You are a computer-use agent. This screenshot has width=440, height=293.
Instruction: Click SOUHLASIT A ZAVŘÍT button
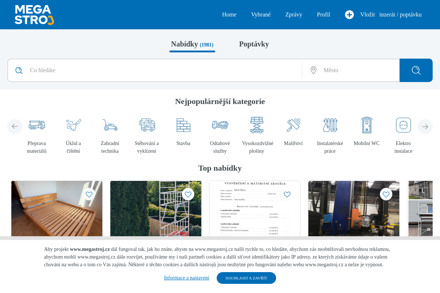pyautogui.click(x=246, y=278)
